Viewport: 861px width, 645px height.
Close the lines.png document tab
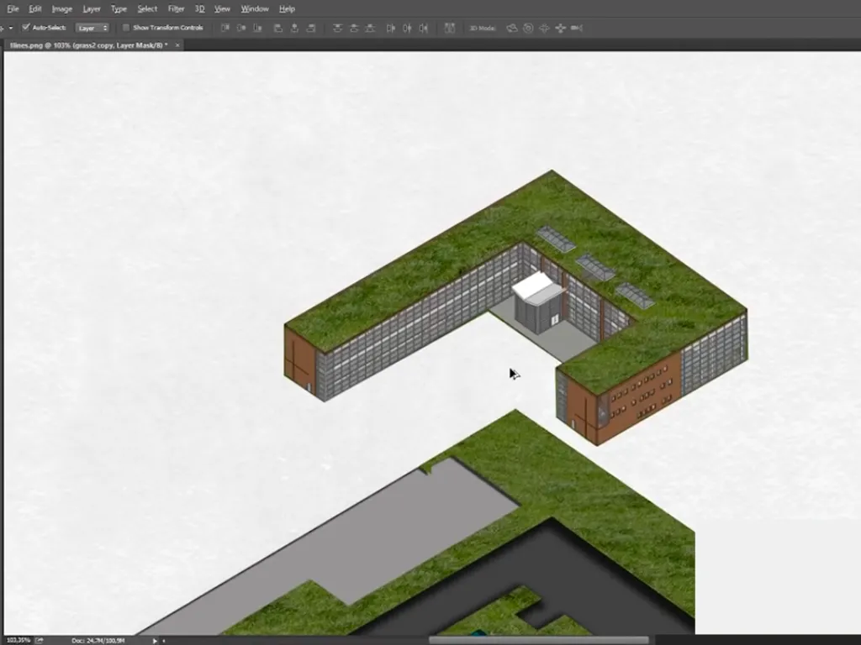click(x=177, y=45)
